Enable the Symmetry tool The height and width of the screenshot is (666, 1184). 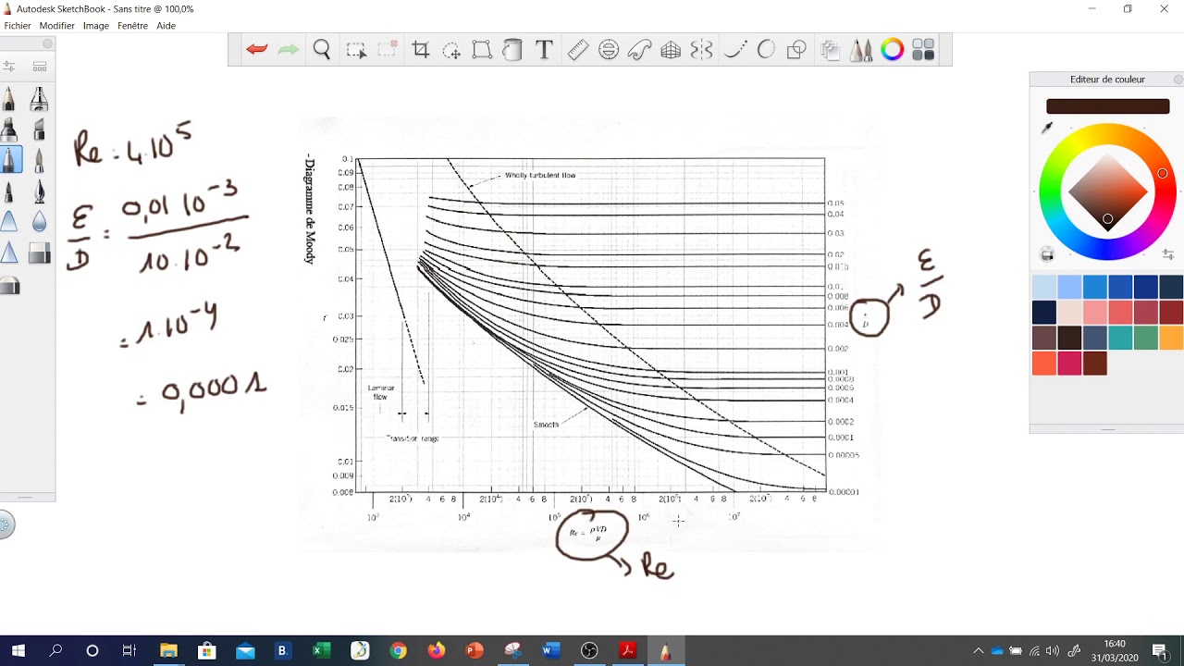click(x=702, y=50)
